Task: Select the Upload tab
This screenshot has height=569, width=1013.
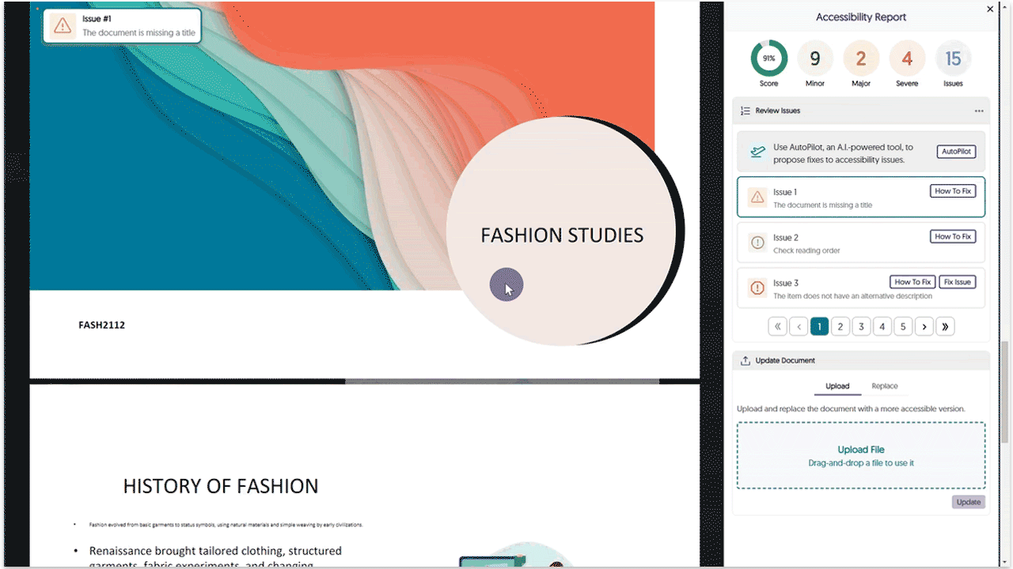Action: [837, 386]
